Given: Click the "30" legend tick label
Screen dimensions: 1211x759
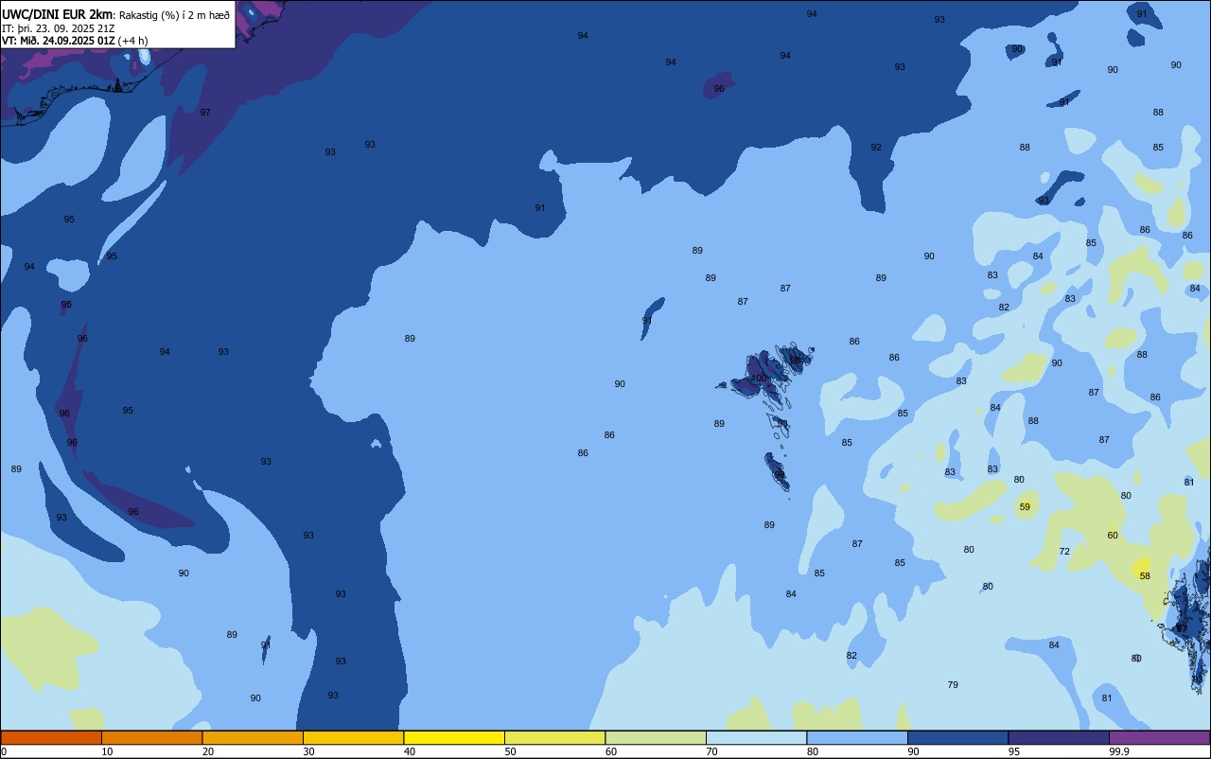Looking at the screenshot, I should (308, 751).
